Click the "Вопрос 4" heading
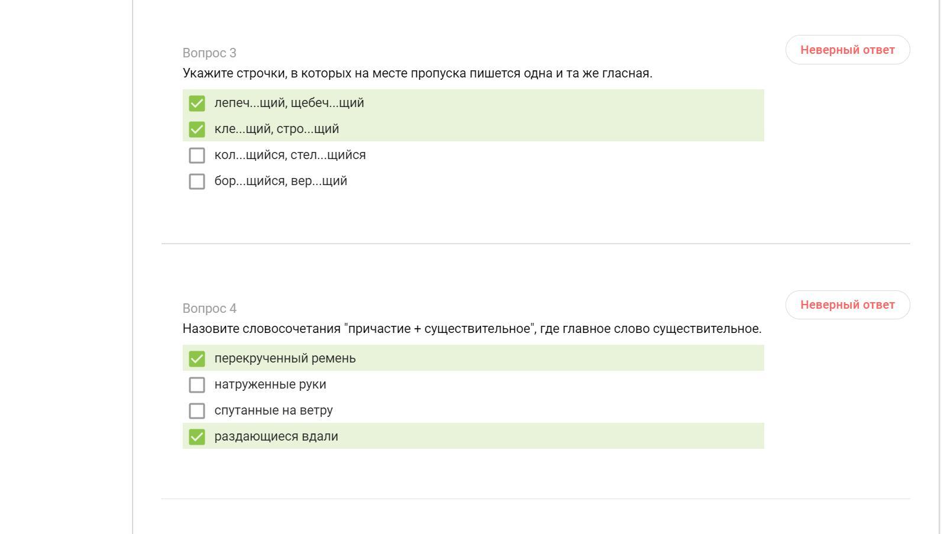 pos(209,309)
